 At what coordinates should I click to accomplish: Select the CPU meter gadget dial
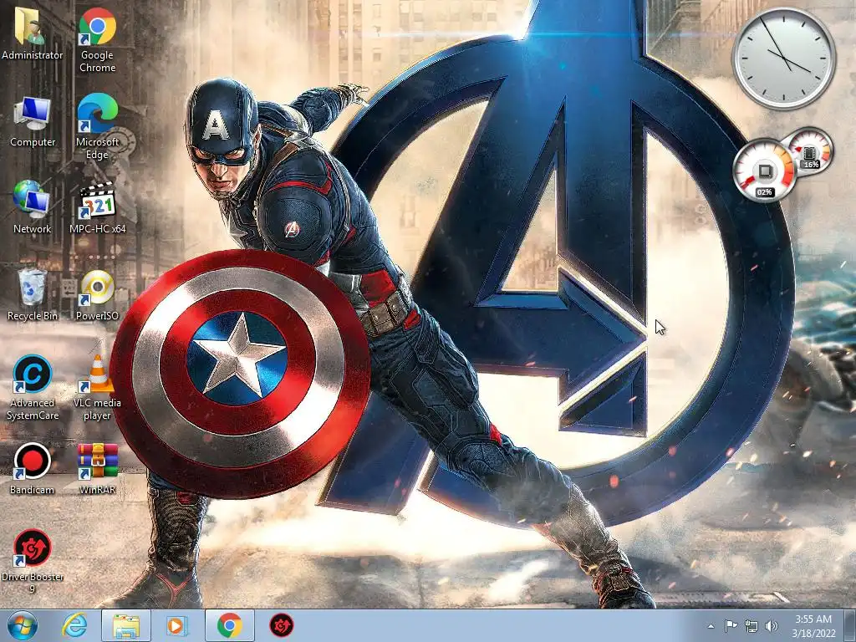click(764, 171)
